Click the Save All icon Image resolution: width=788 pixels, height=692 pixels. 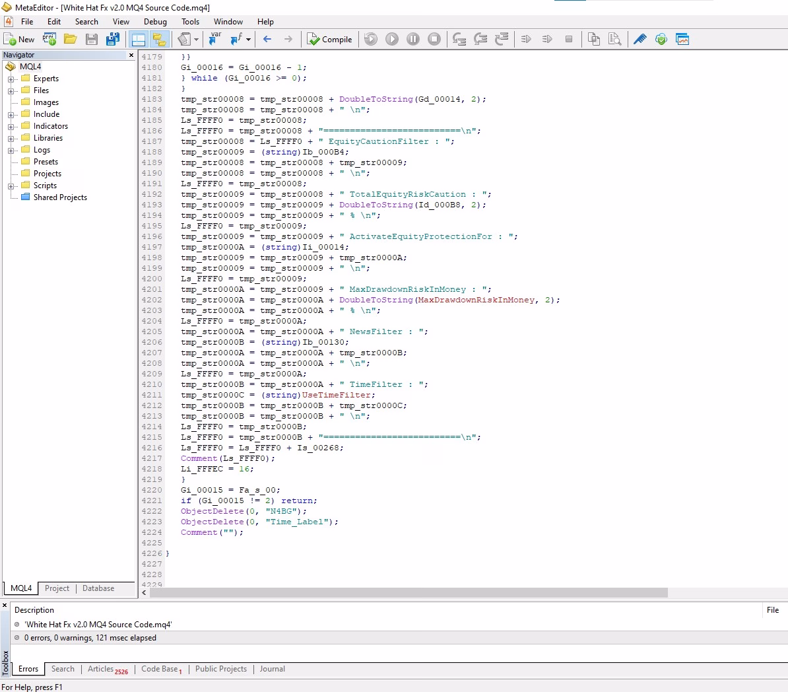click(113, 40)
